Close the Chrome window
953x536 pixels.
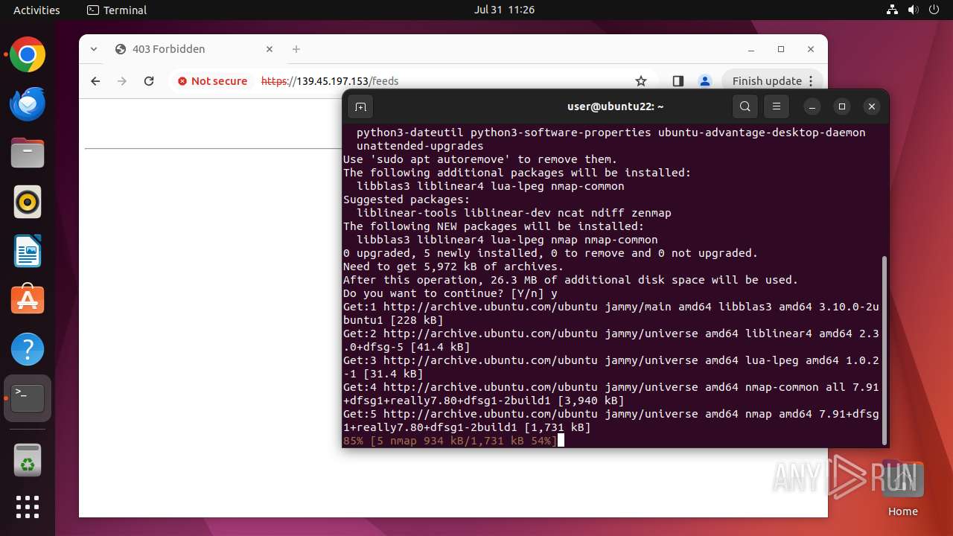point(811,49)
